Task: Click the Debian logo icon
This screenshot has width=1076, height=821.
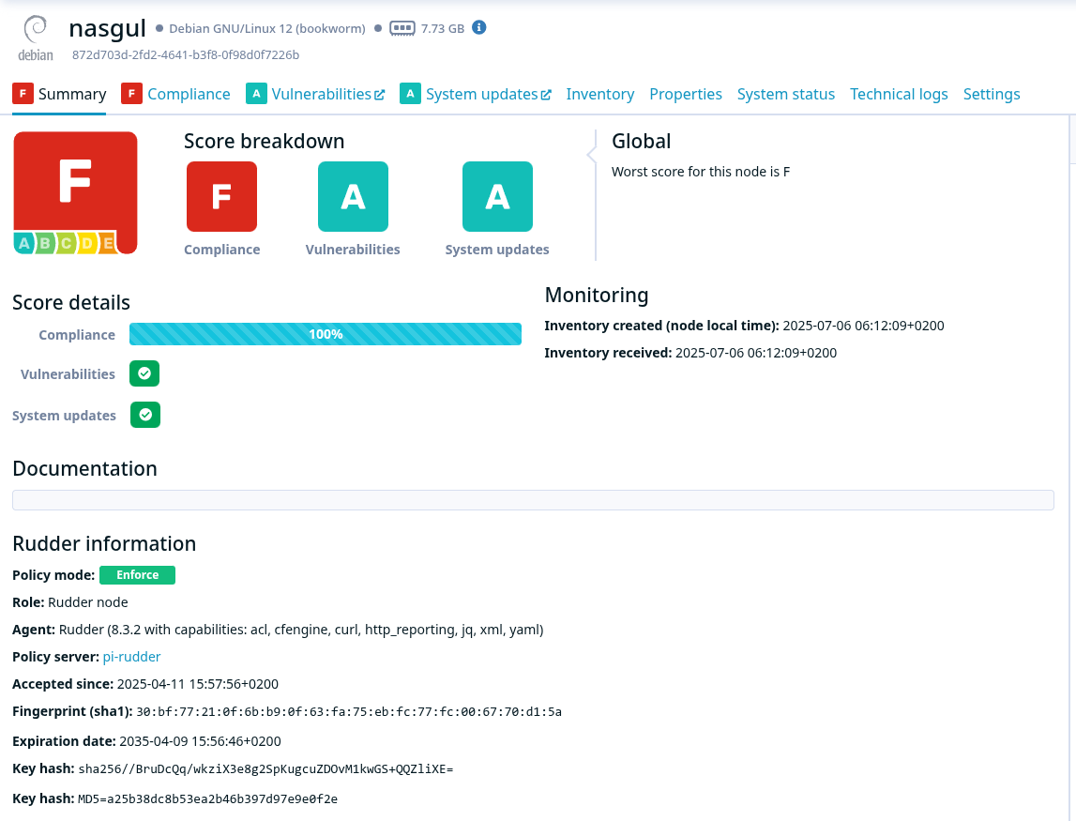Action: 35,39
